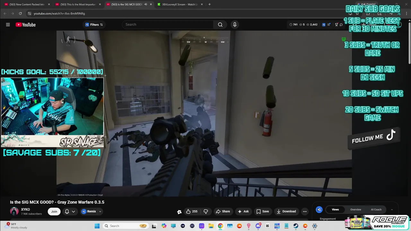
Task: Open Windows Copilot from taskbar
Action: (164, 226)
